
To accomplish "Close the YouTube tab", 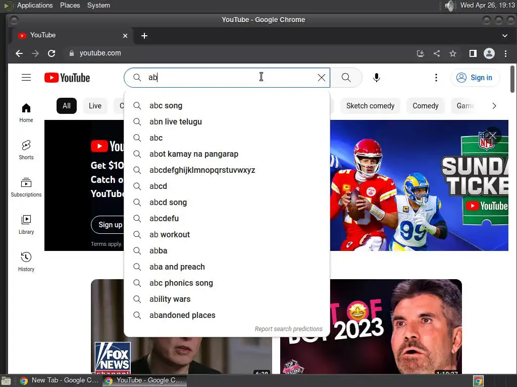I will [125, 36].
